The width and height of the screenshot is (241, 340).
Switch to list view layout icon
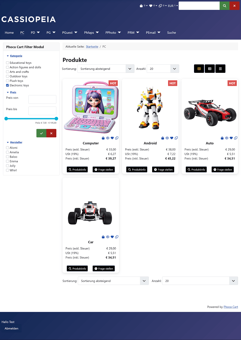221,69
